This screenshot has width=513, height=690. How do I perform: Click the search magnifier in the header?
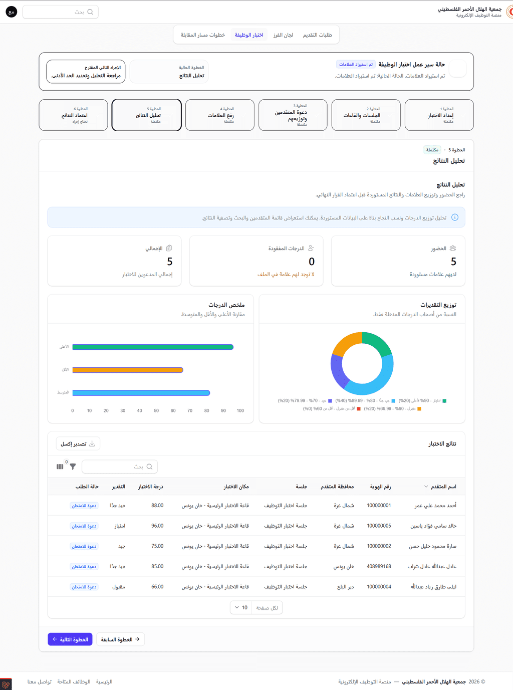90,12
